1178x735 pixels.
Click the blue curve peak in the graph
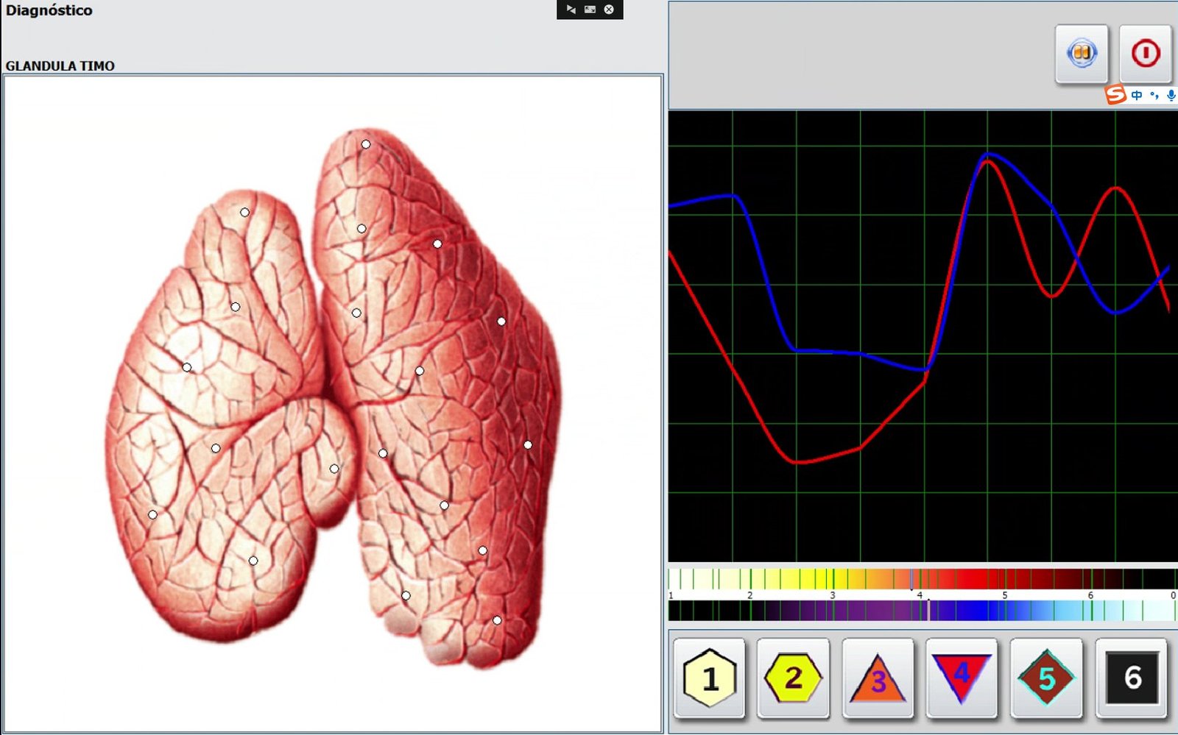click(x=988, y=155)
